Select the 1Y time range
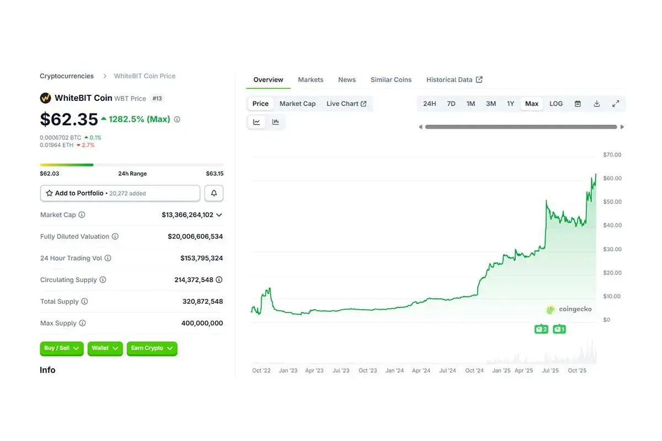This screenshot has height=441, width=662. tap(510, 103)
